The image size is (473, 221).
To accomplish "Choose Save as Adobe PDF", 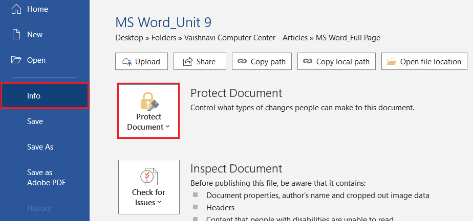I will pos(45,178).
